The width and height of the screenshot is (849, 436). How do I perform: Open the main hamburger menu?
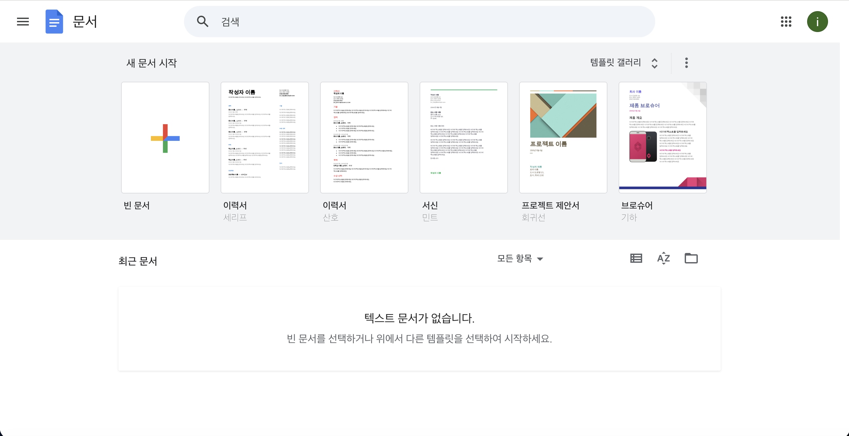(x=23, y=22)
